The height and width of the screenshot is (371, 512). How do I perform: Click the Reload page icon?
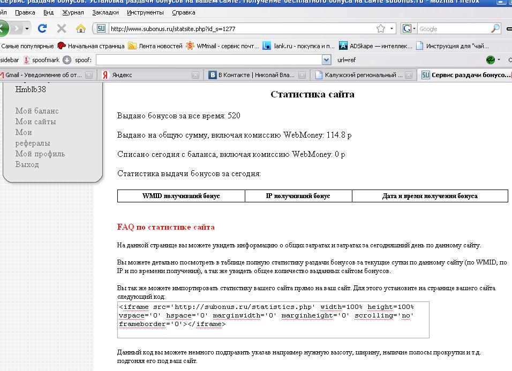42,28
